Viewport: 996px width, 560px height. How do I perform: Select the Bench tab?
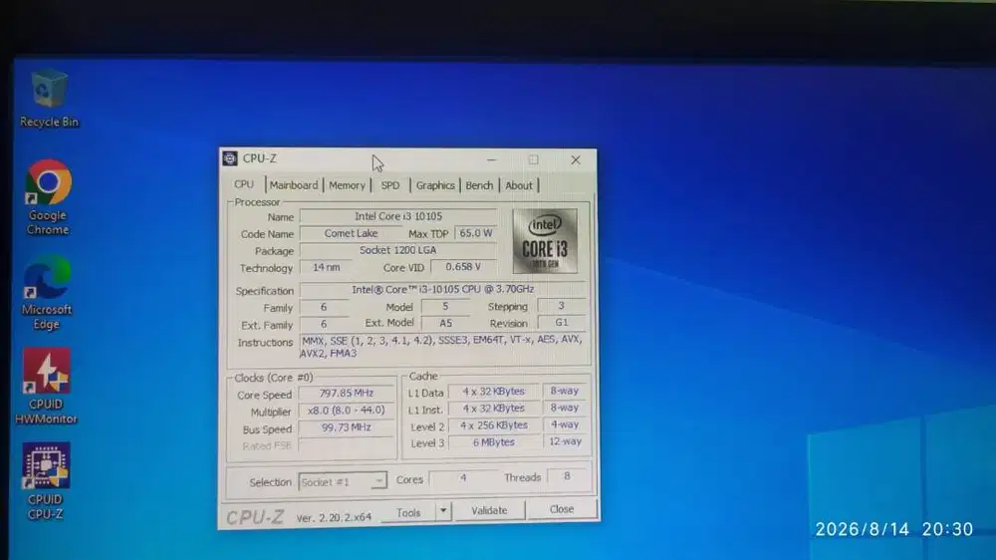[x=479, y=185]
